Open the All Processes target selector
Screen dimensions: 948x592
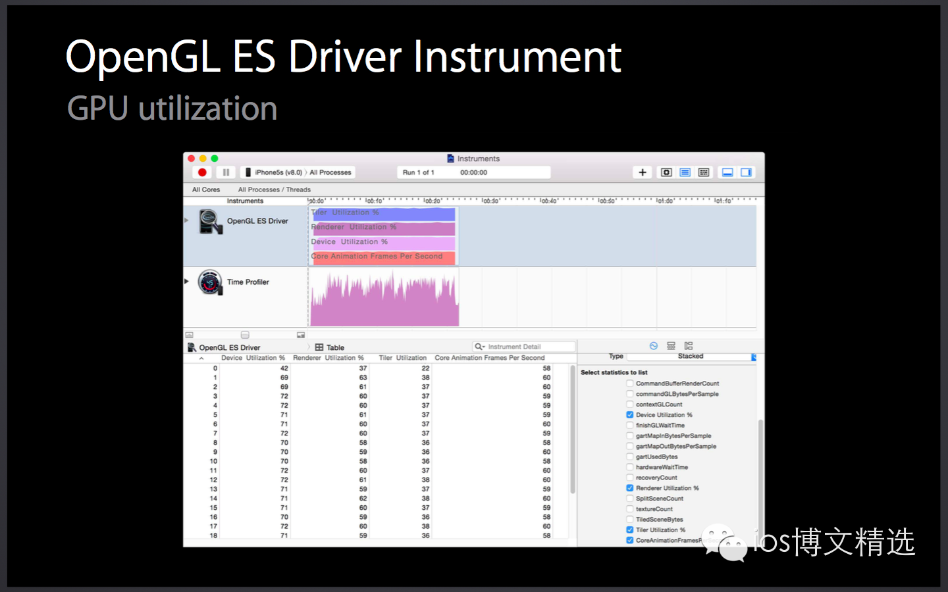click(x=330, y=172)
